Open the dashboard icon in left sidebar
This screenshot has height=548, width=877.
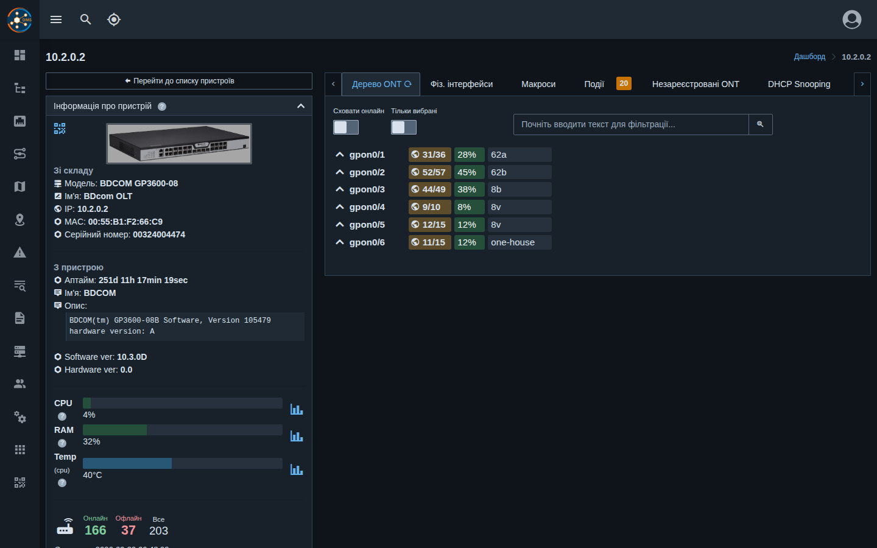19,55
